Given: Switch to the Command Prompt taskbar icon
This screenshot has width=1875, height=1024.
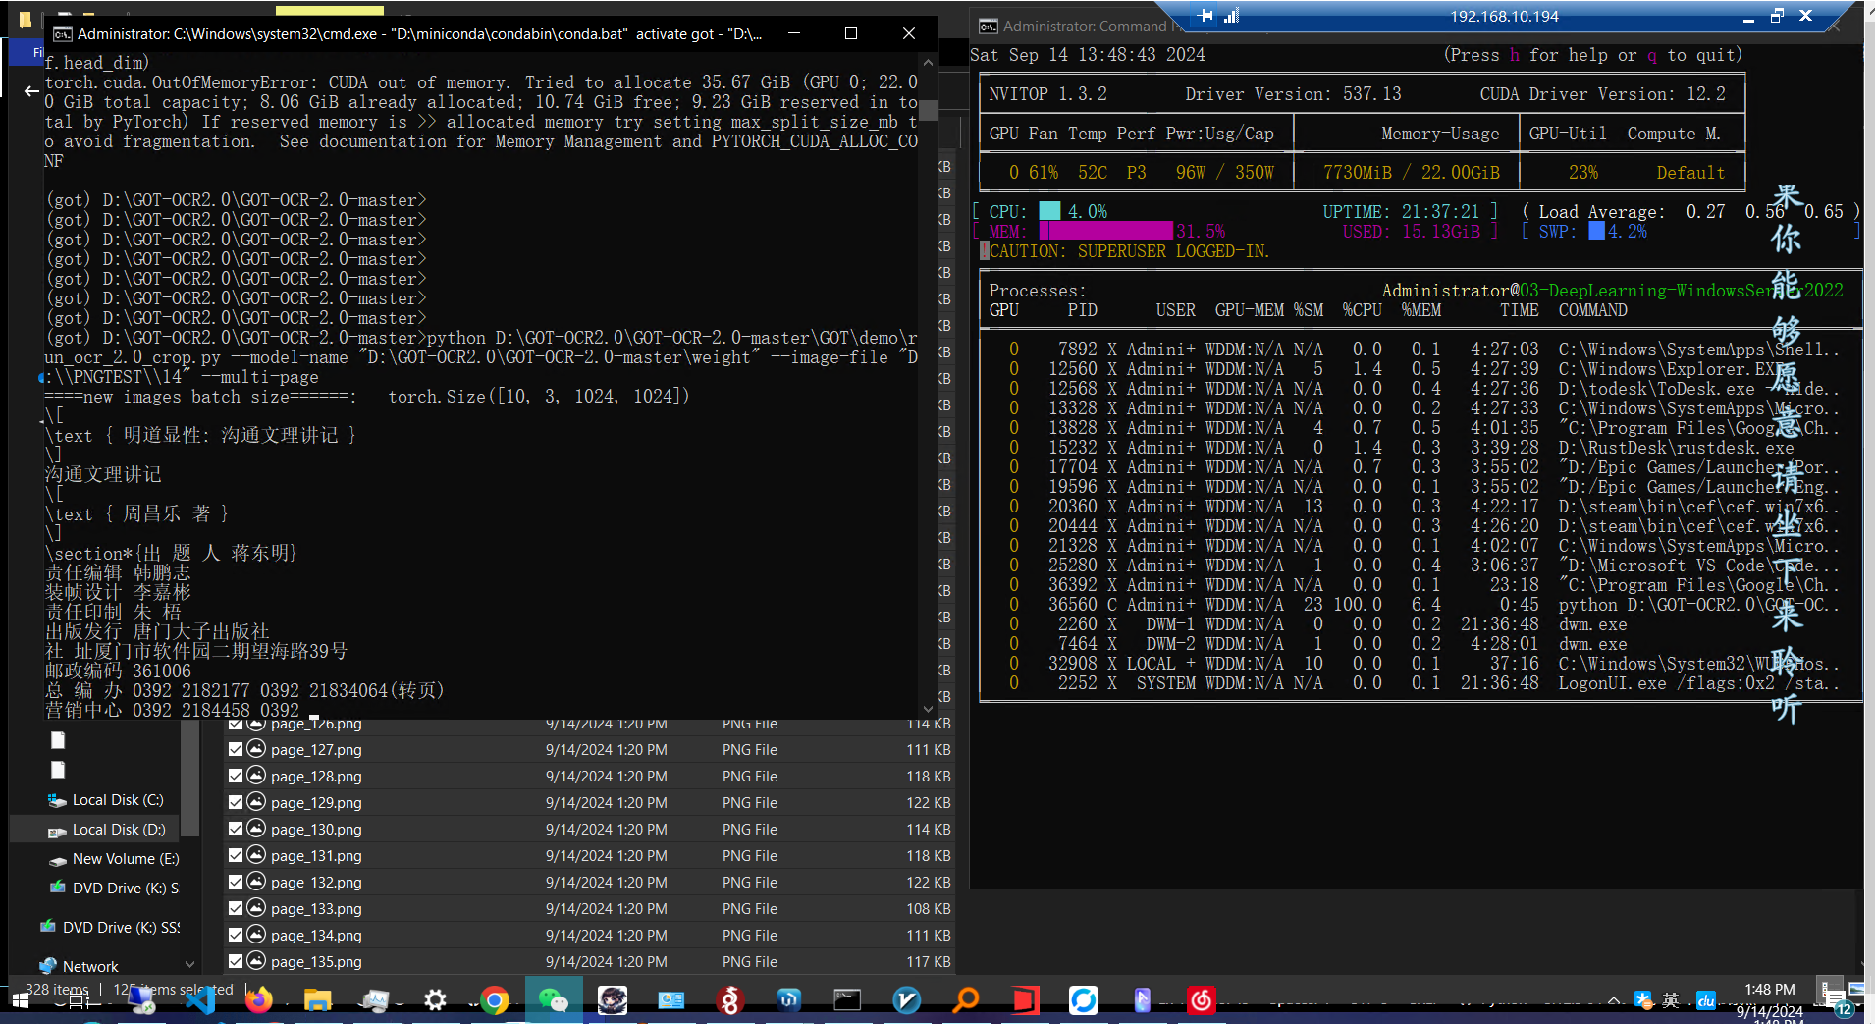Looking at the screenshot, I should (x=847, y=1000).
